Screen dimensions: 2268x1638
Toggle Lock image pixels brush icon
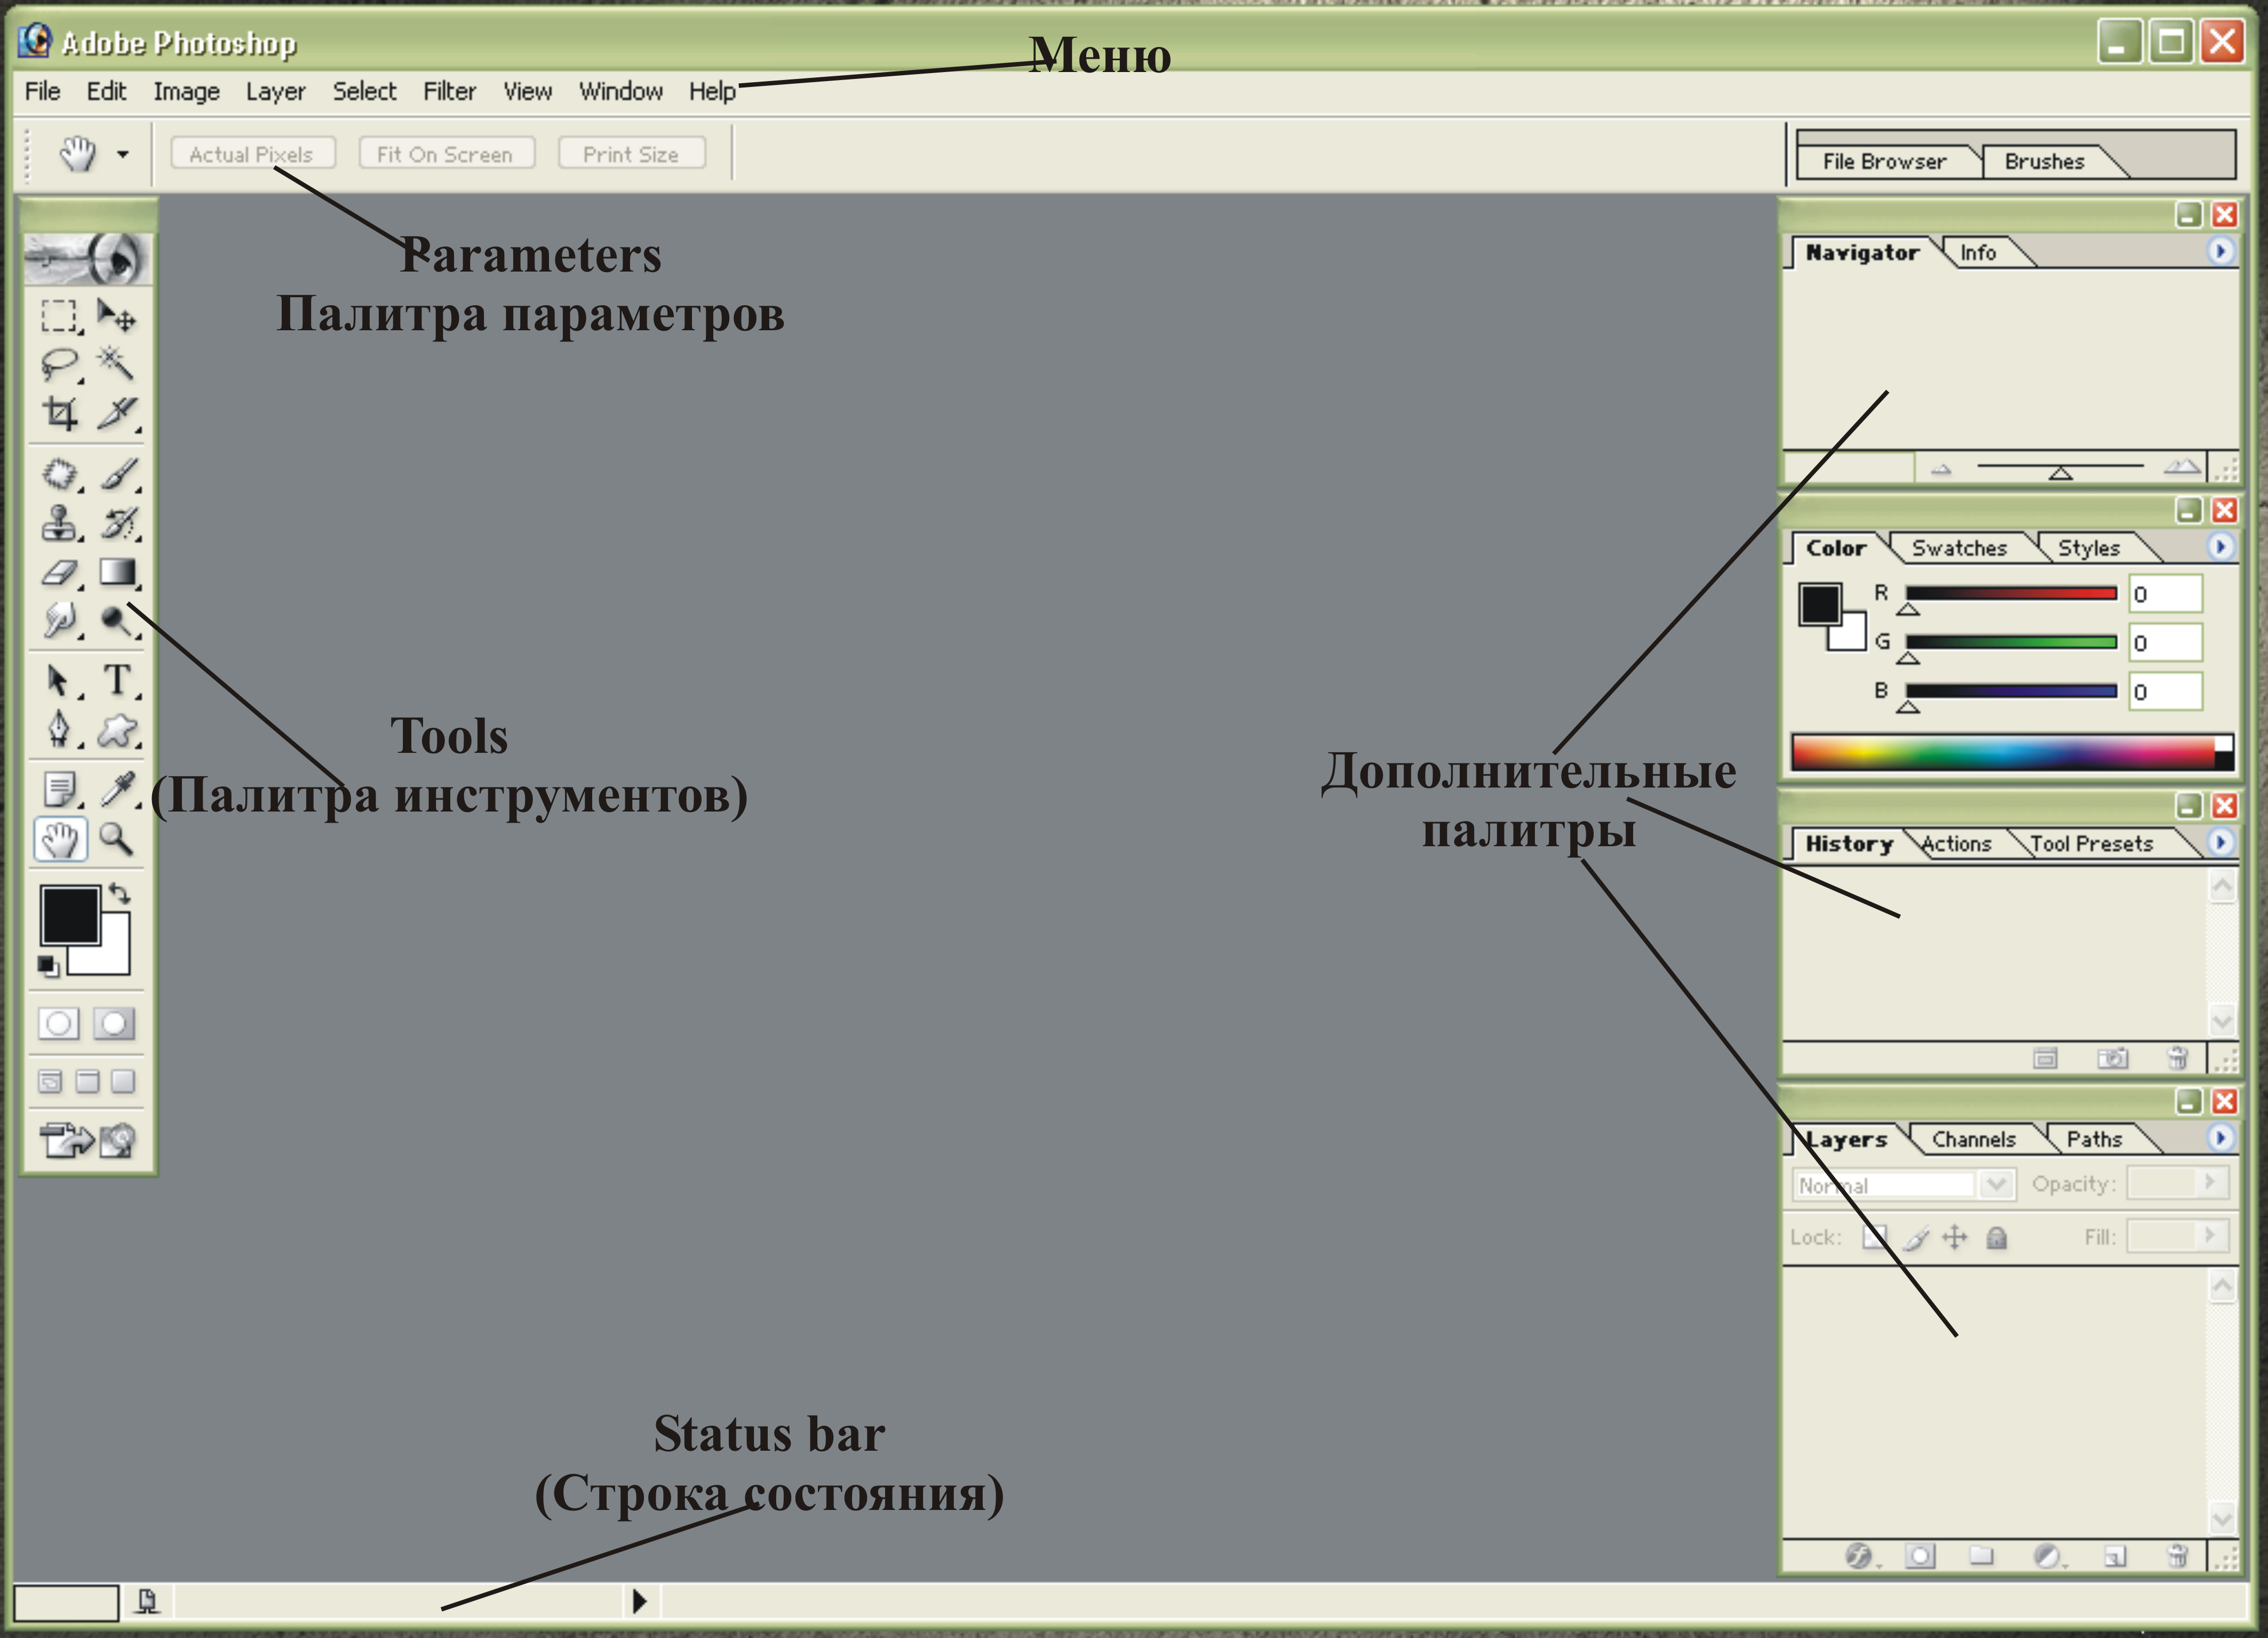tap(1916, 1238)
